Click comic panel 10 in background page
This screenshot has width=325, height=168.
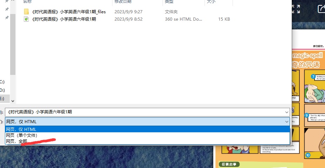coord(314,143)
